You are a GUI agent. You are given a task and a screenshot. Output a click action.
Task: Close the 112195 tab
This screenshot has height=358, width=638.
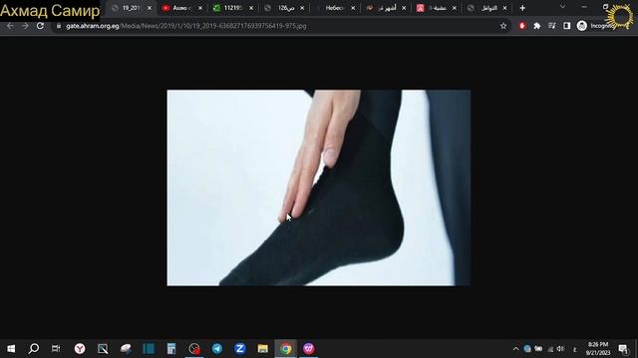coord(251,8)
